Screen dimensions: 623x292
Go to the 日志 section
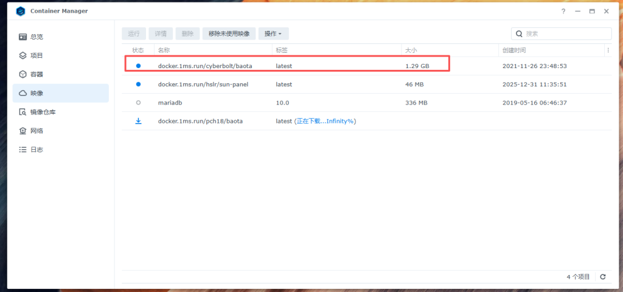(x=61, y=150)
